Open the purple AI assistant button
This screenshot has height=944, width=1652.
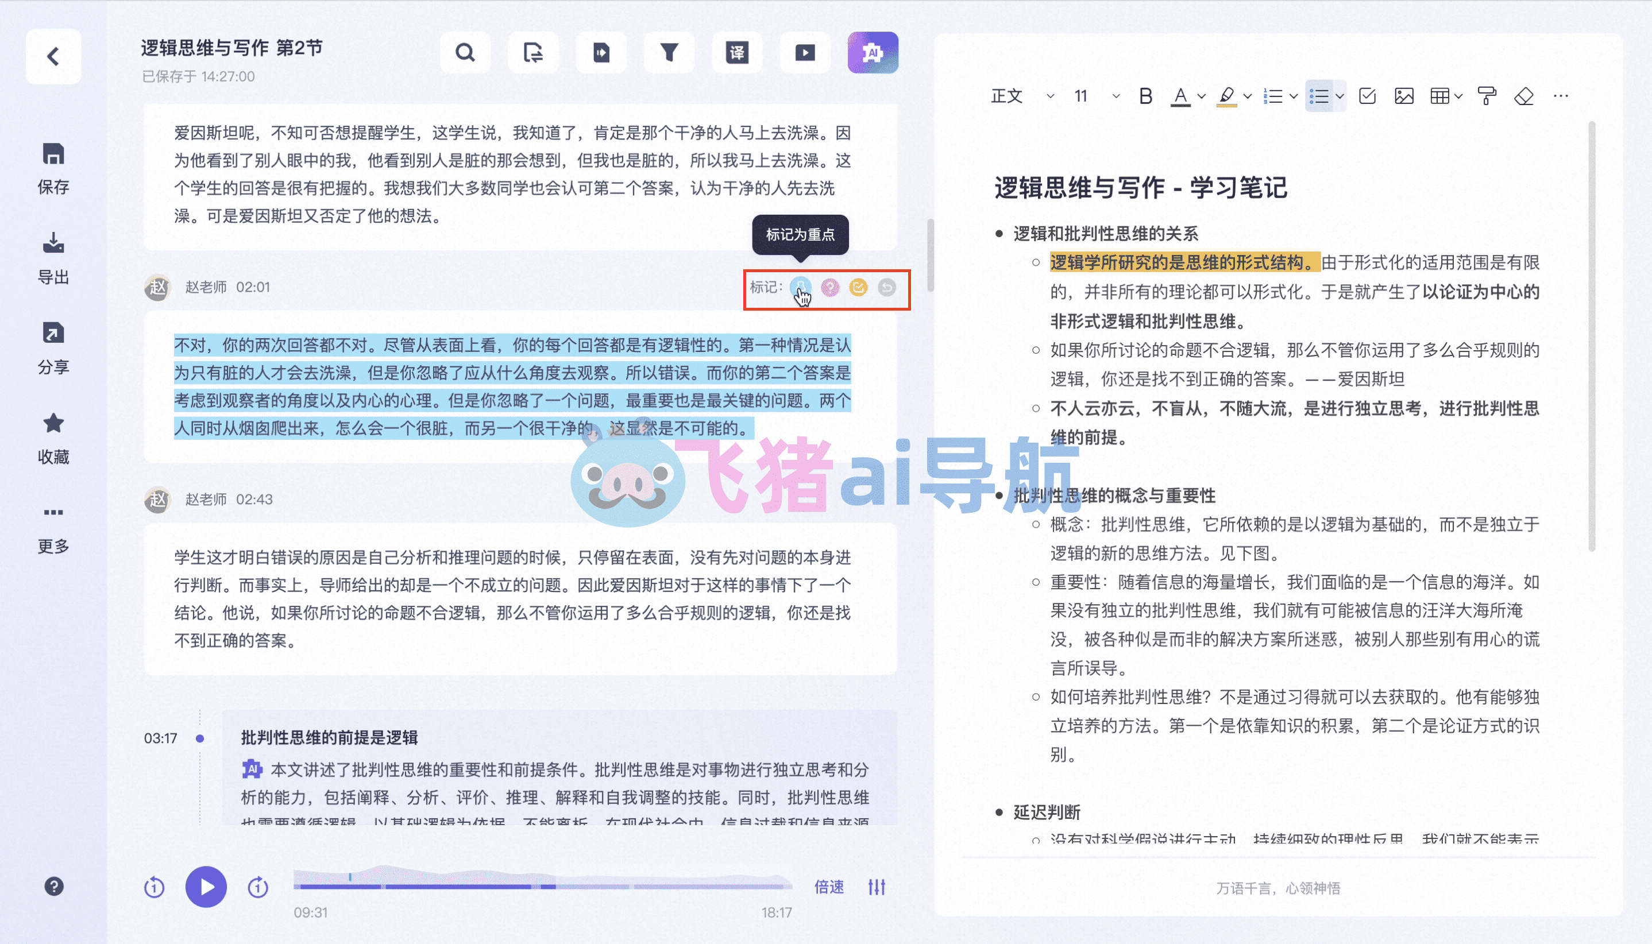coord(873,52)
